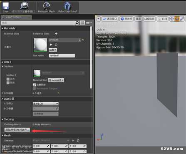Click the positive bounds X value field

click(41, 146)
